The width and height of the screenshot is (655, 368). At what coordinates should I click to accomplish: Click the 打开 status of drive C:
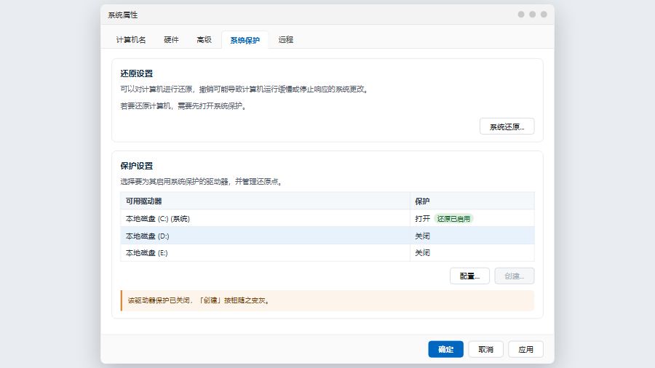(x=422, y=219)
